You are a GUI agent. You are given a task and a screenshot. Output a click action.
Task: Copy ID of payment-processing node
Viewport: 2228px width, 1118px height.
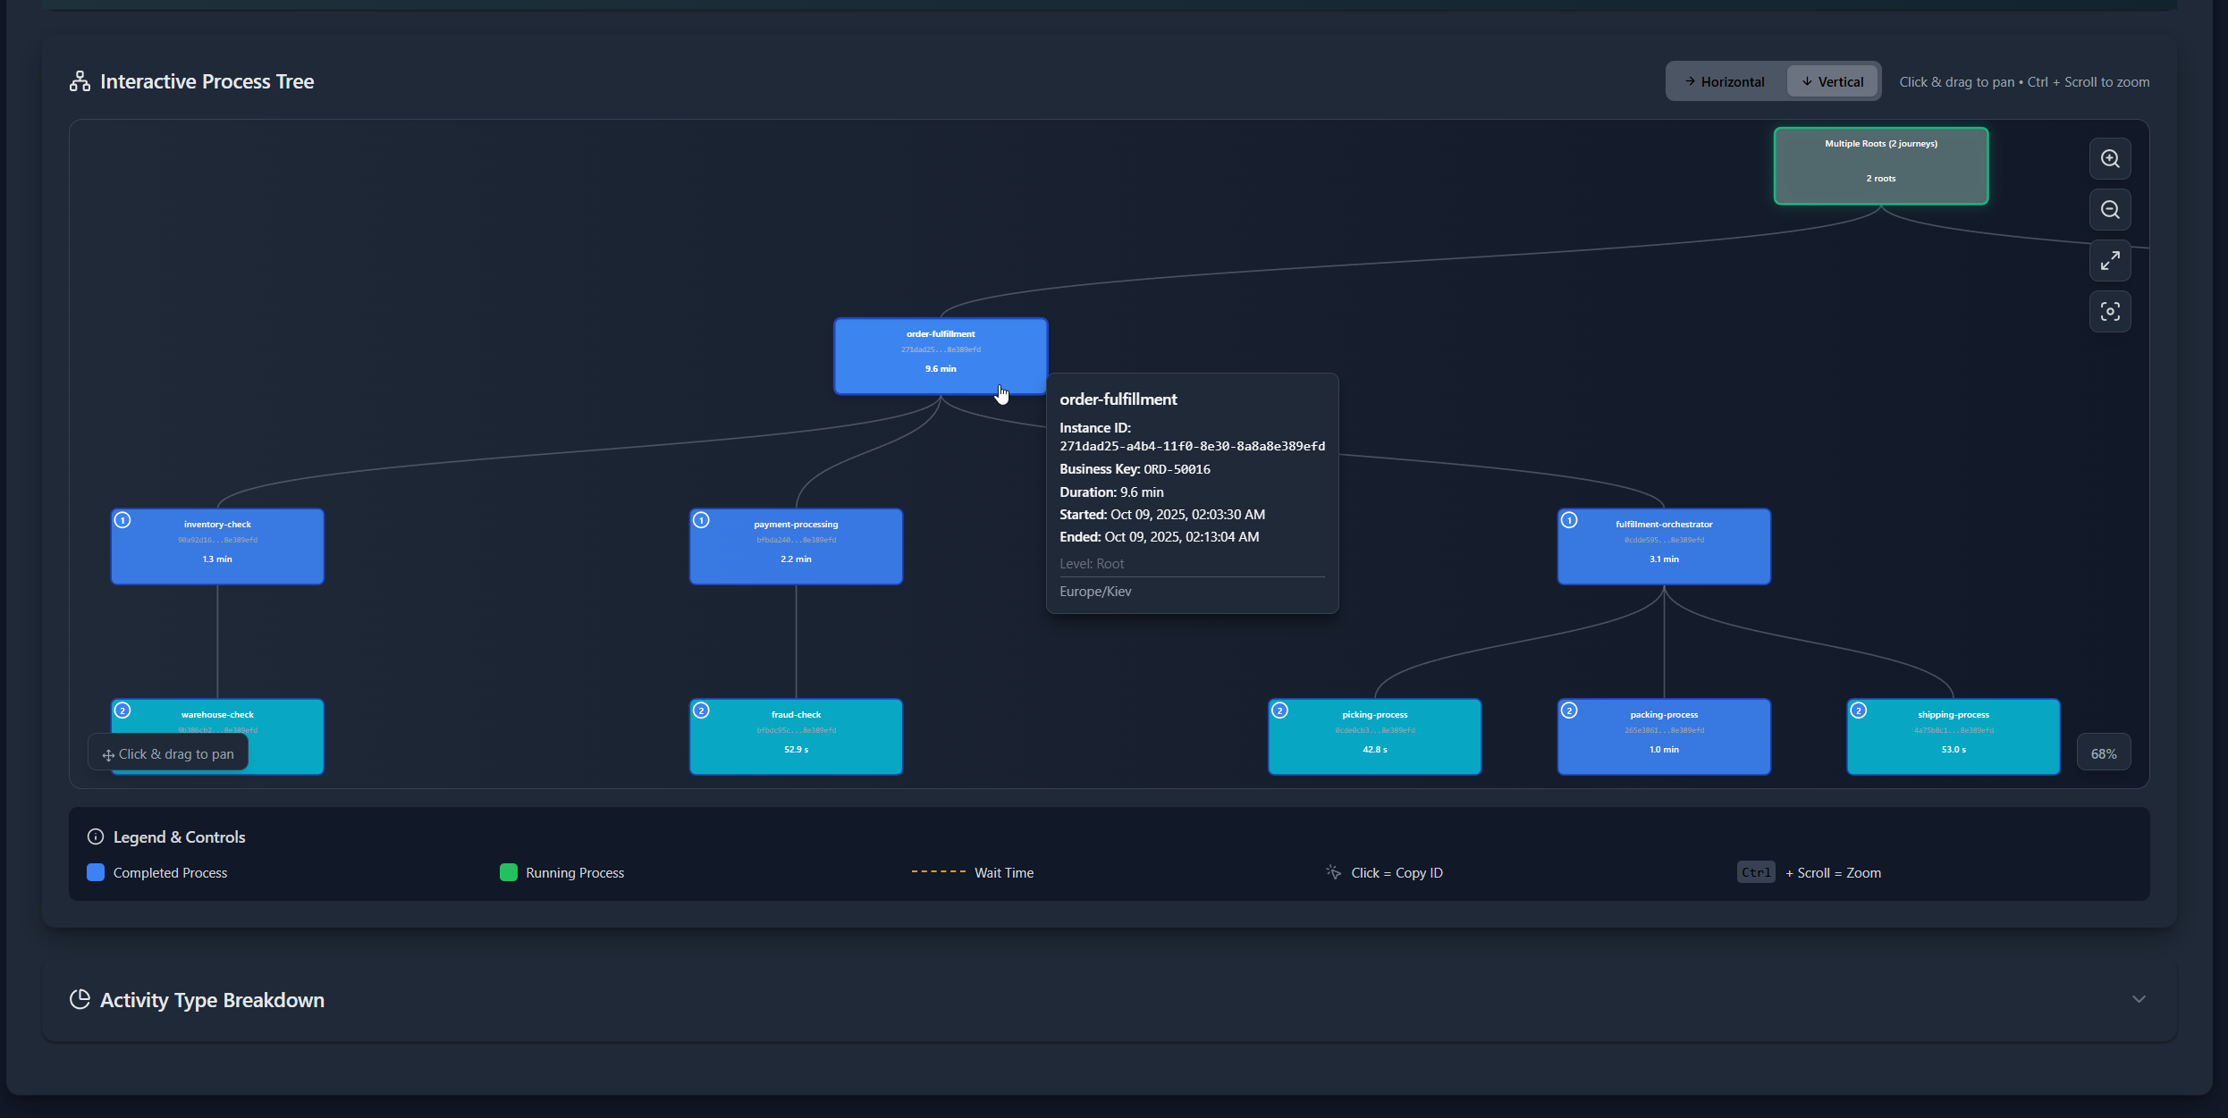796,547
